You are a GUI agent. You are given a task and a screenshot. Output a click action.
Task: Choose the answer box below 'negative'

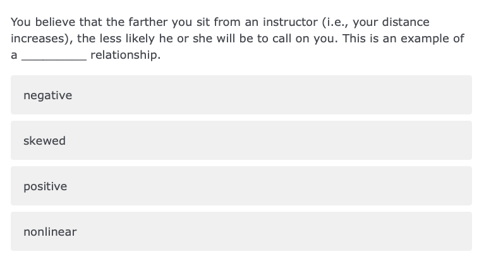click(x=241, y=140)
